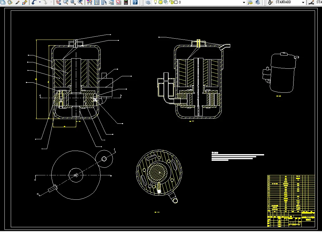Toggle the layer 0 lock icon
Screen dimensions: 322x232
(x=171, y=2)
